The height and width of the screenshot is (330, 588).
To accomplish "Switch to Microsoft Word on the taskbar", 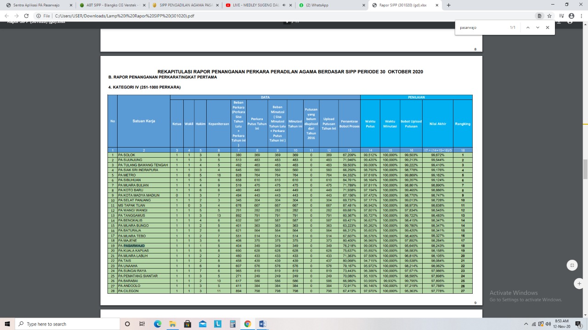I will (262, 324).
